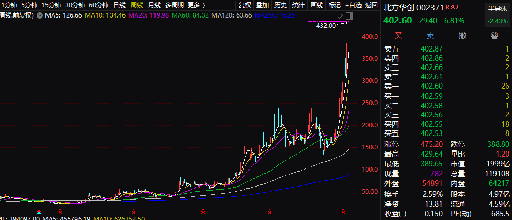Click the 统计 statistics button
512x220 pixels.
tap(298, 5)
